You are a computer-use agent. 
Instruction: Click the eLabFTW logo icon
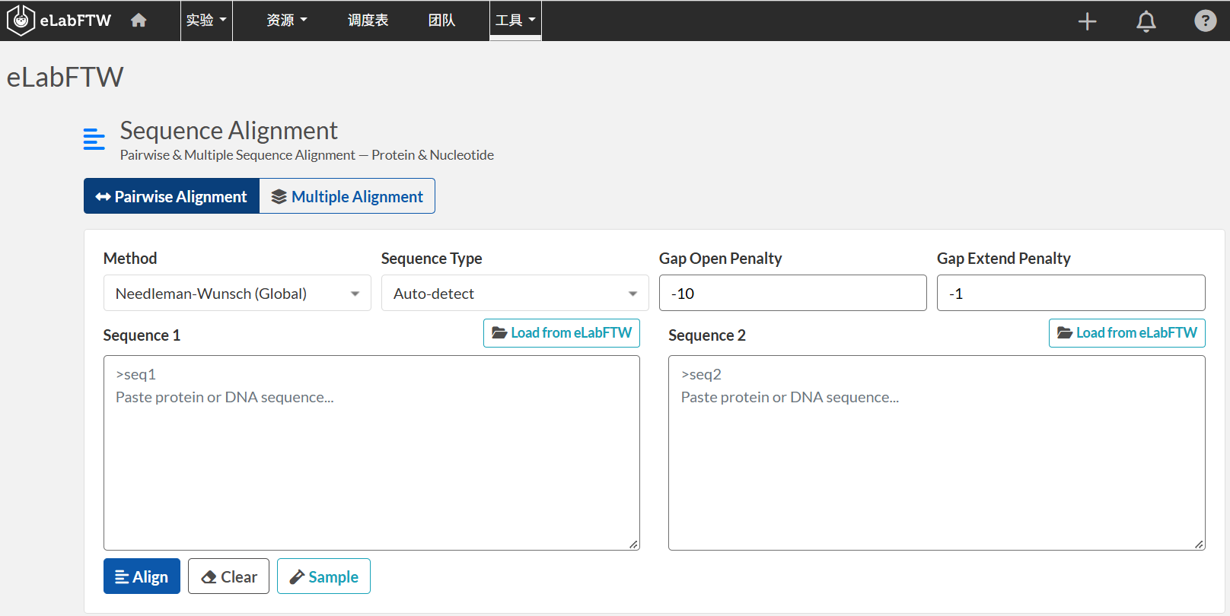(x=21, y=21)
